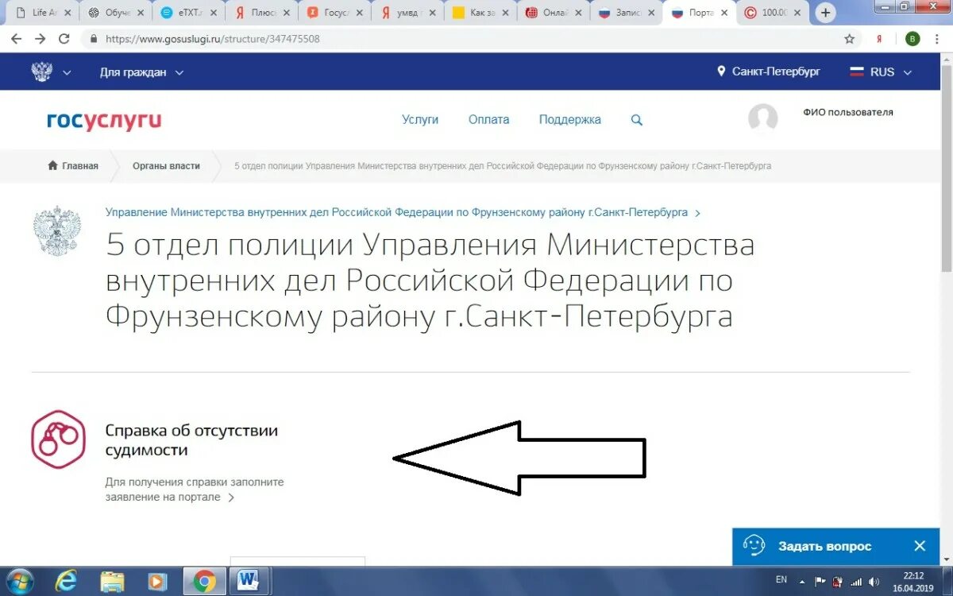Open Action Center flag in tray
Image resolution: width=953 pixels, height=596 pixels.
[x=820, y=582]
